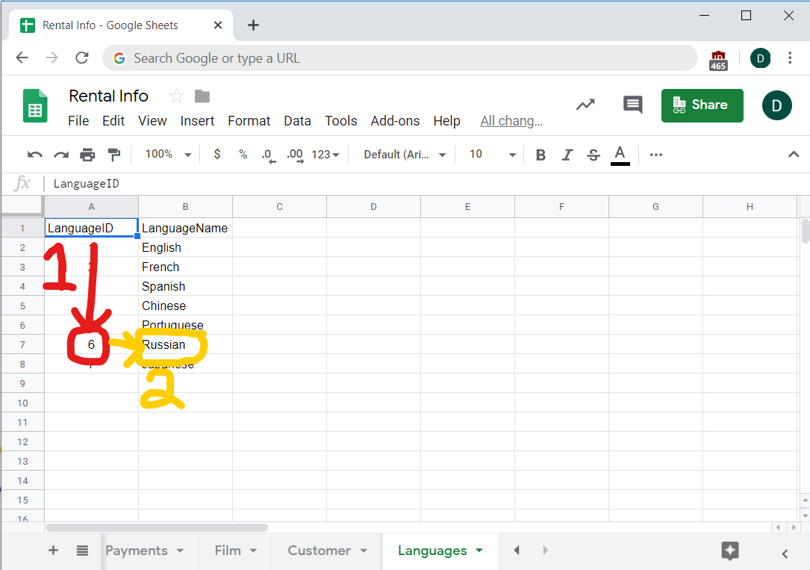
Task: Expand the font family dropdown
Action: [405, 155]
